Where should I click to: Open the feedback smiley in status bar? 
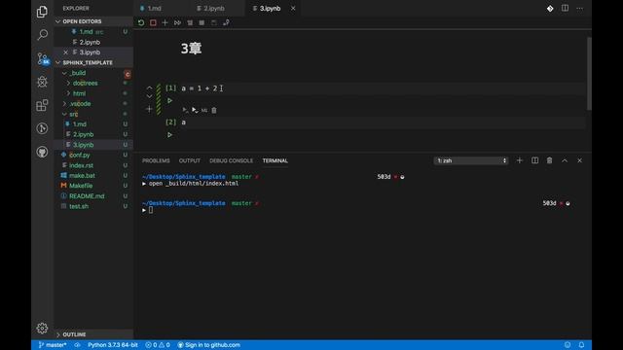pos(568,345)
